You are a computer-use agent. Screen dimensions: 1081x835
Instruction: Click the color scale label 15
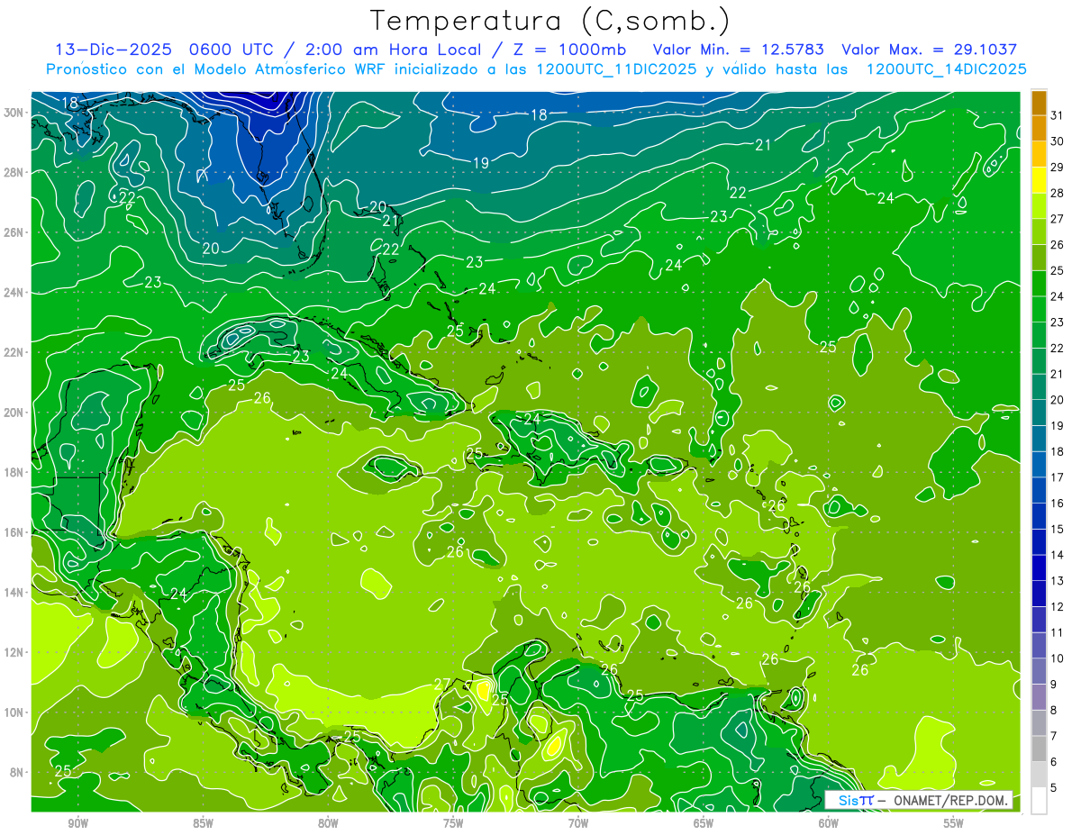(1057, 529)
